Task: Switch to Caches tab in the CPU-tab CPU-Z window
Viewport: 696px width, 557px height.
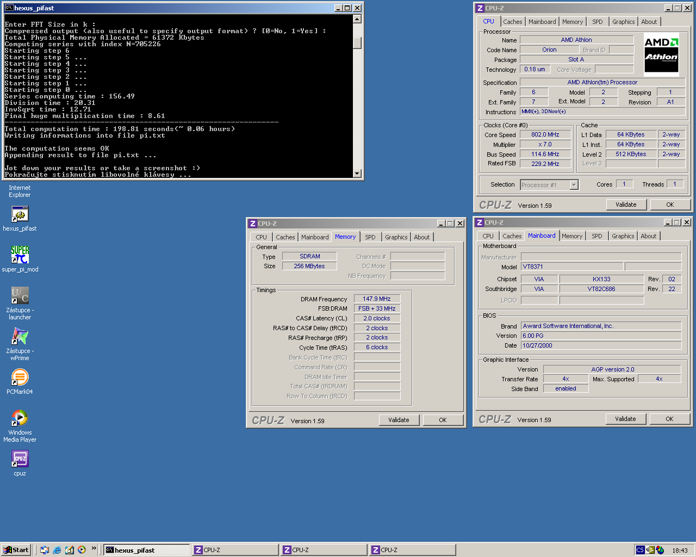Action: [x=513, y=22]
